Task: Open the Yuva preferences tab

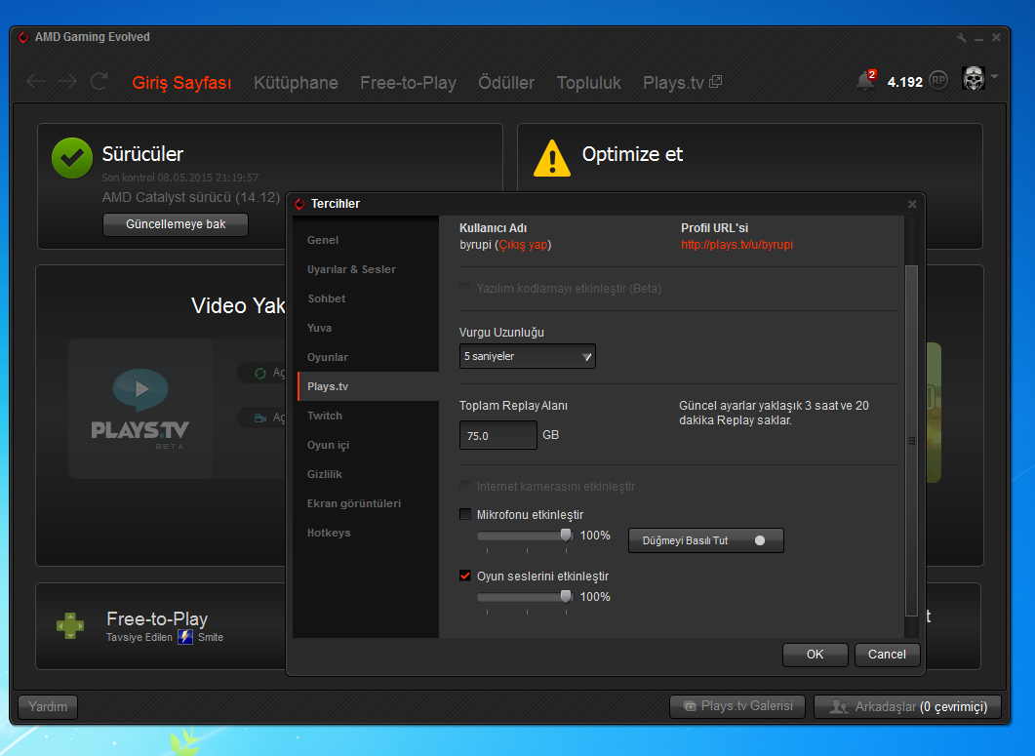Action: tap(367, 328)
